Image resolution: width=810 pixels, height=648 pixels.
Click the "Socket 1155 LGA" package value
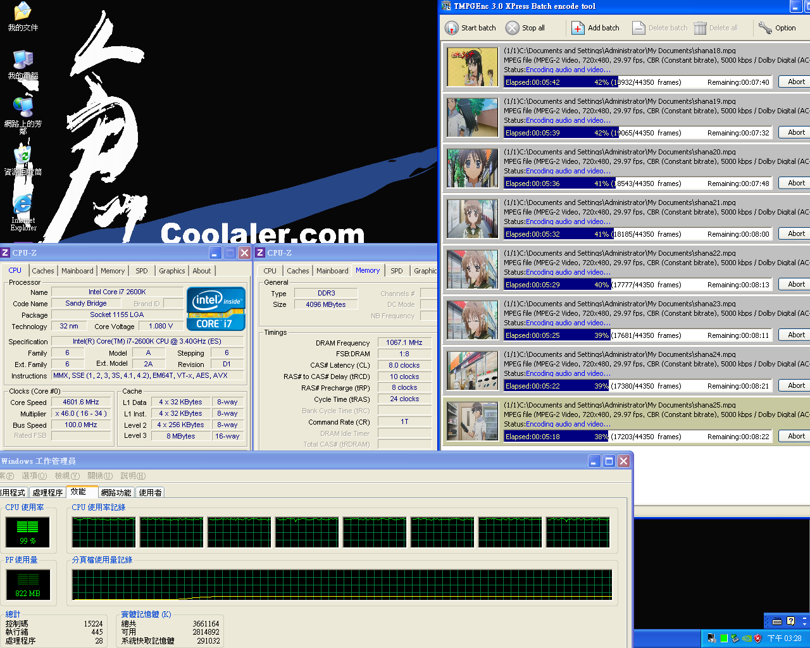click(117, 315)
